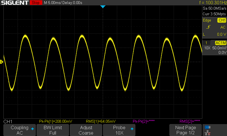Toggle the red Stop acquisition indicator

[x=35, y=3]
